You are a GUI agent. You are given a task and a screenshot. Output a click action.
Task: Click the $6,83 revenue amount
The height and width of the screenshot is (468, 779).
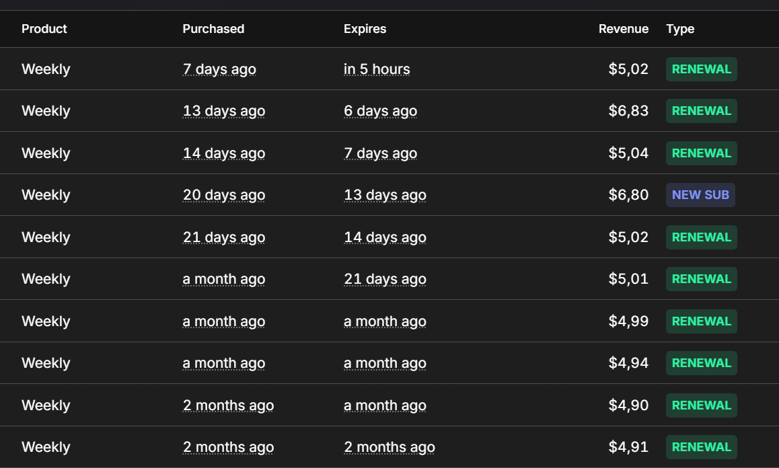[628, 111]
